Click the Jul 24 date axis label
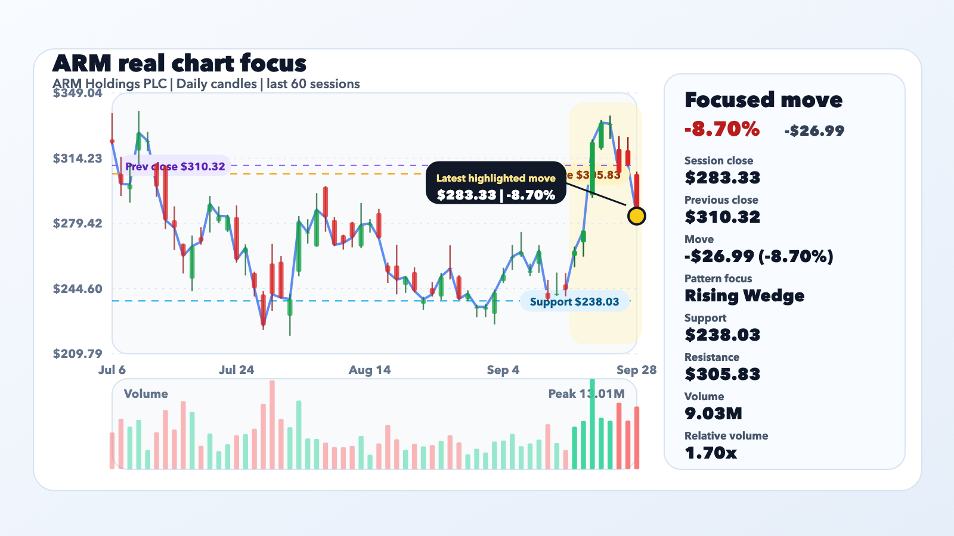Image resolution: width=954 pixels, height=536 pixels. point(236,370)
